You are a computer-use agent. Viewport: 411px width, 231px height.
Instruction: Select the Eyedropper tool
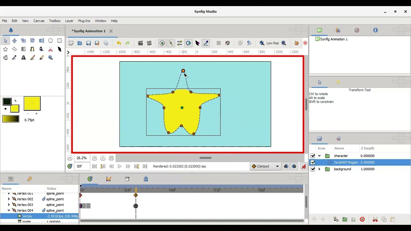(14, 57)
